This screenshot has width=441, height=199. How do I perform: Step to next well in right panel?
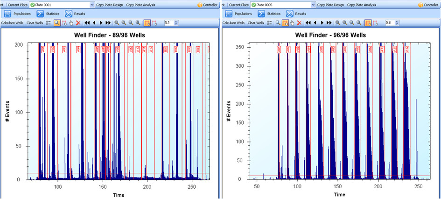(322, 23)
